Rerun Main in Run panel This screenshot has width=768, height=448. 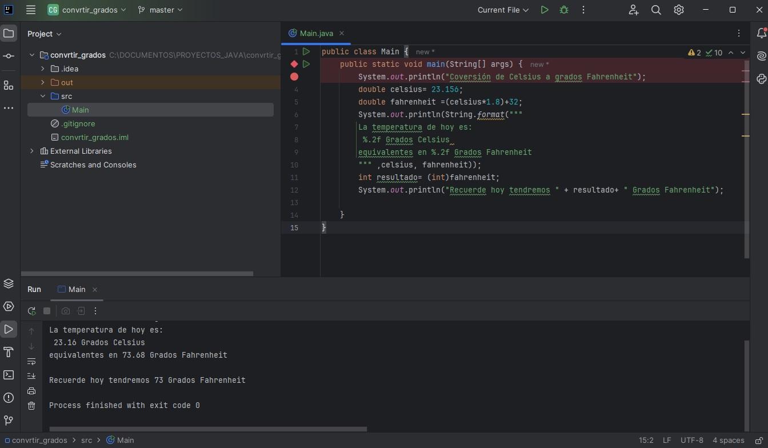[x=31, y=311]
